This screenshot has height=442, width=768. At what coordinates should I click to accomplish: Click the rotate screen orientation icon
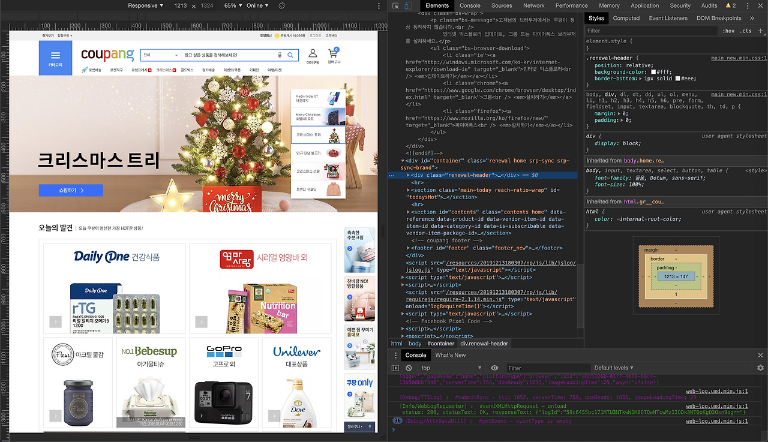282,5
